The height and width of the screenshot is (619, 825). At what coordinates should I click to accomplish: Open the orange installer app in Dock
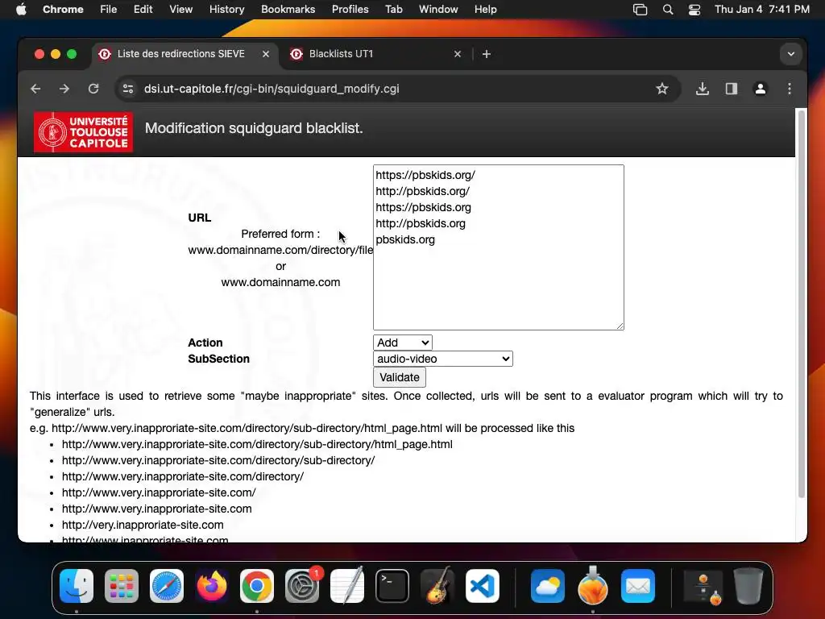(x=593, y=586)
